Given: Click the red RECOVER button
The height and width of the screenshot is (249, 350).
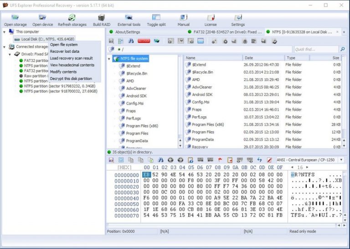Looking at the screenshot, I should 144,41.
